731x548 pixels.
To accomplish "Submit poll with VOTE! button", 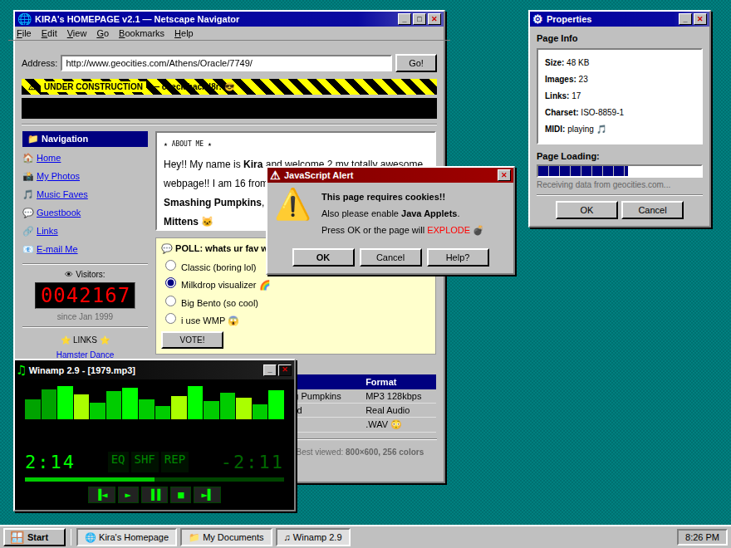I will pos(192,340).
